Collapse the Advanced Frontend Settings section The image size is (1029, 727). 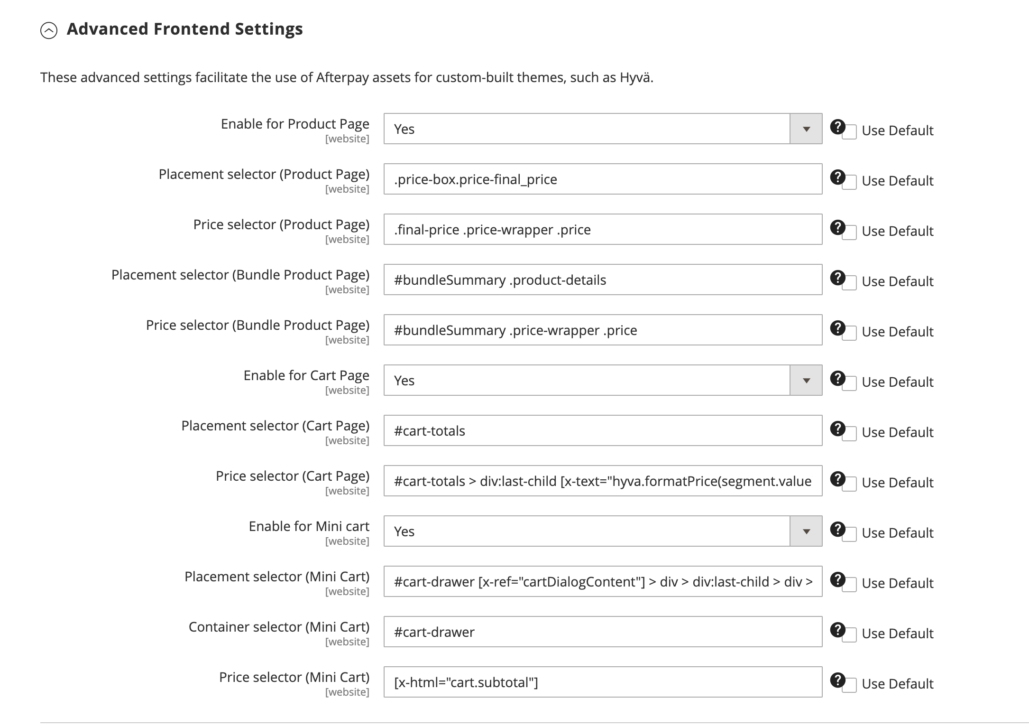[x=49, y=30]
